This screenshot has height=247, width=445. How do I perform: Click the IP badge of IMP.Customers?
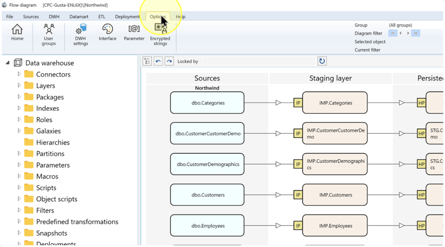298,195
